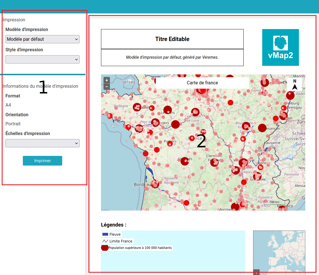Screen dimensions: 319x275
Task: Click the Limite France zigzag legend icon
Action: pyautogui.click(x=105, y=241)
